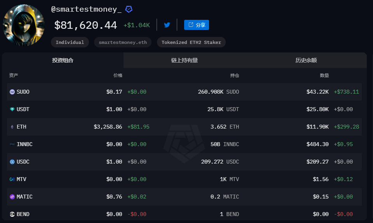Click the MTV token icon
This screenshot has height=223, width=373.
click(x=12, y=179)
